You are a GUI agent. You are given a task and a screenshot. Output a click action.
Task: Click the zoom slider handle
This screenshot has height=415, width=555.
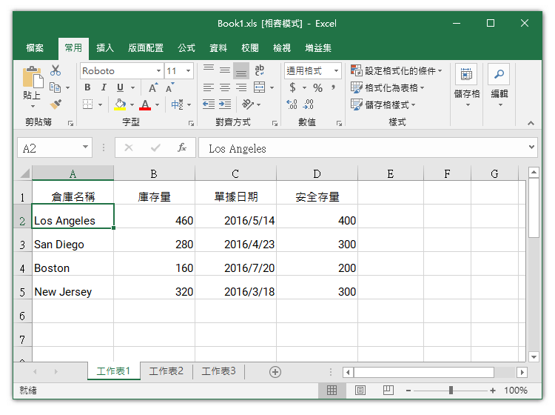click(x=451, y=391)
